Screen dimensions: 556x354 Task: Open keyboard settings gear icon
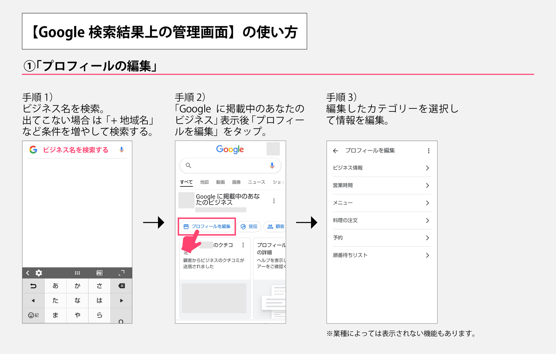[x=39, y=273]
